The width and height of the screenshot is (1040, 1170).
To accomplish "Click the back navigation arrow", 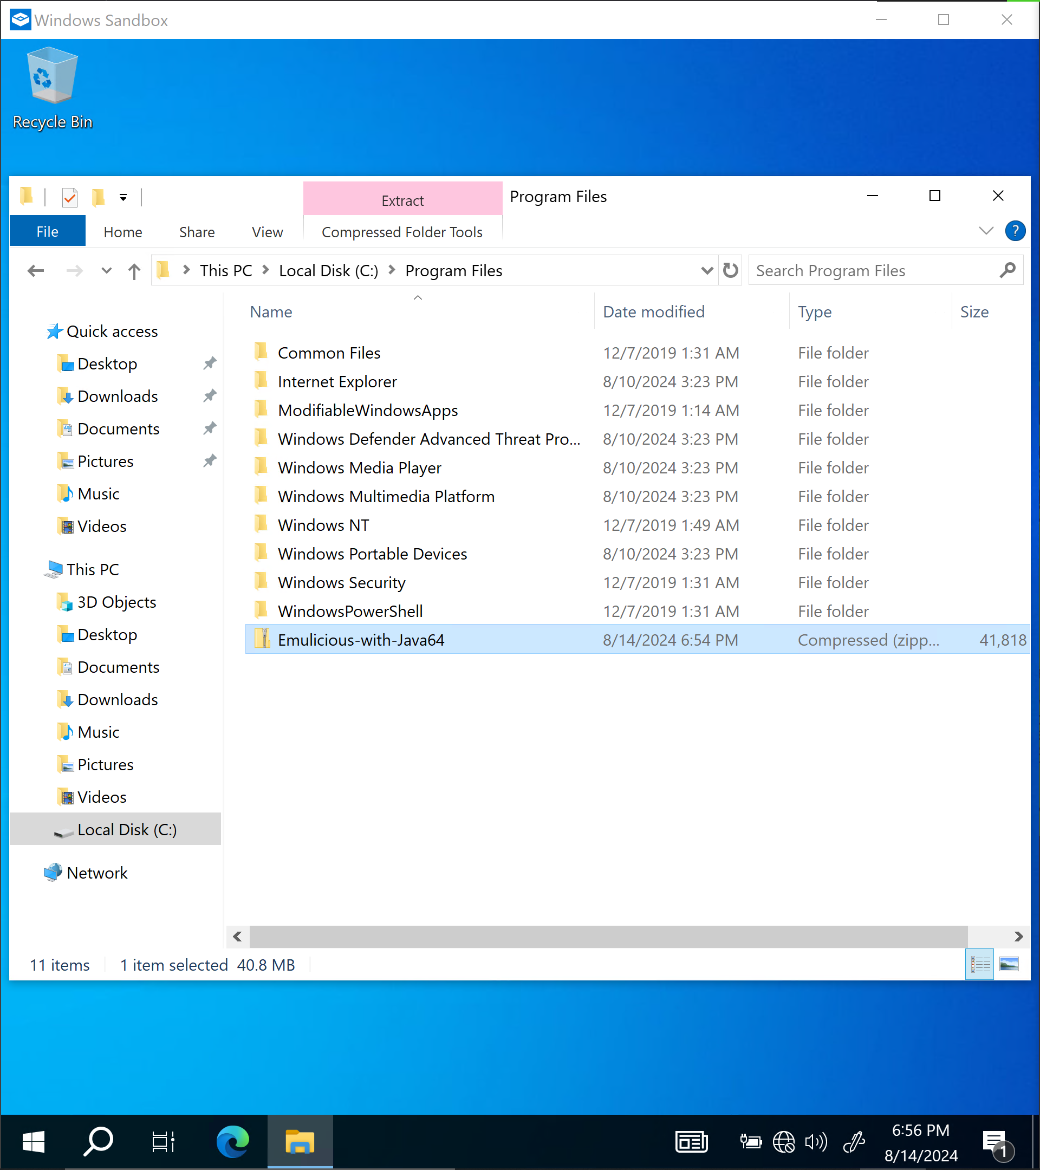I will click(x=36, y=271).
